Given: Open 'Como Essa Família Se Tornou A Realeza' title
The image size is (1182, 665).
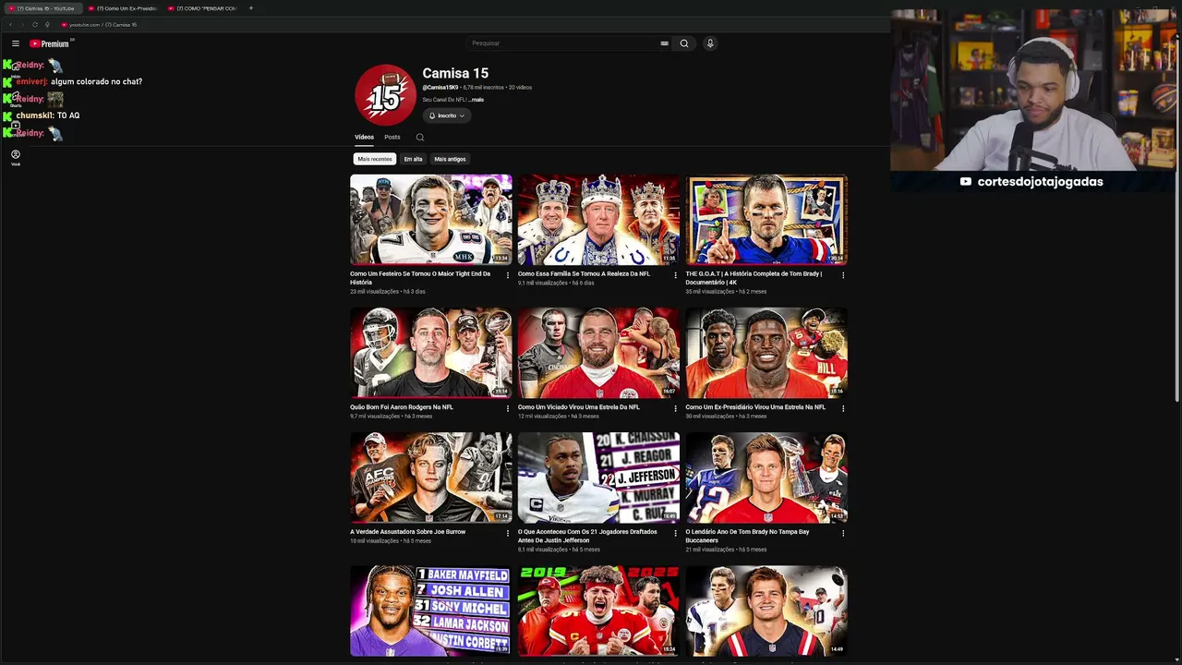Looking at the screenshot, I should tap(584, 273).
